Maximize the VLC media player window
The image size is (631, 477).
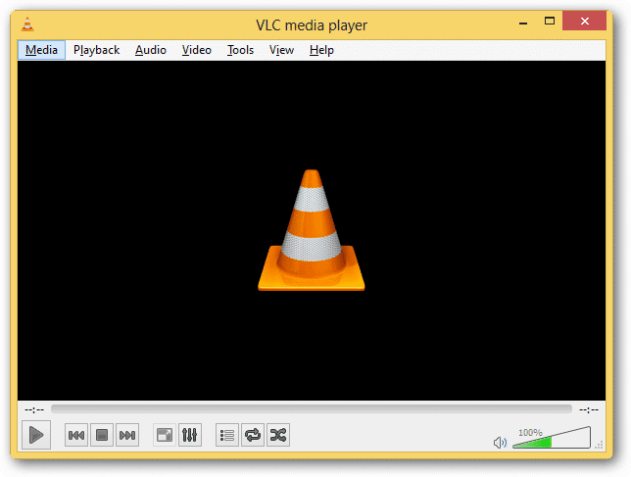(x=550, y=21)
